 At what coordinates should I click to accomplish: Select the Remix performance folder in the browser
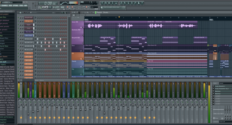click(7, 117)
